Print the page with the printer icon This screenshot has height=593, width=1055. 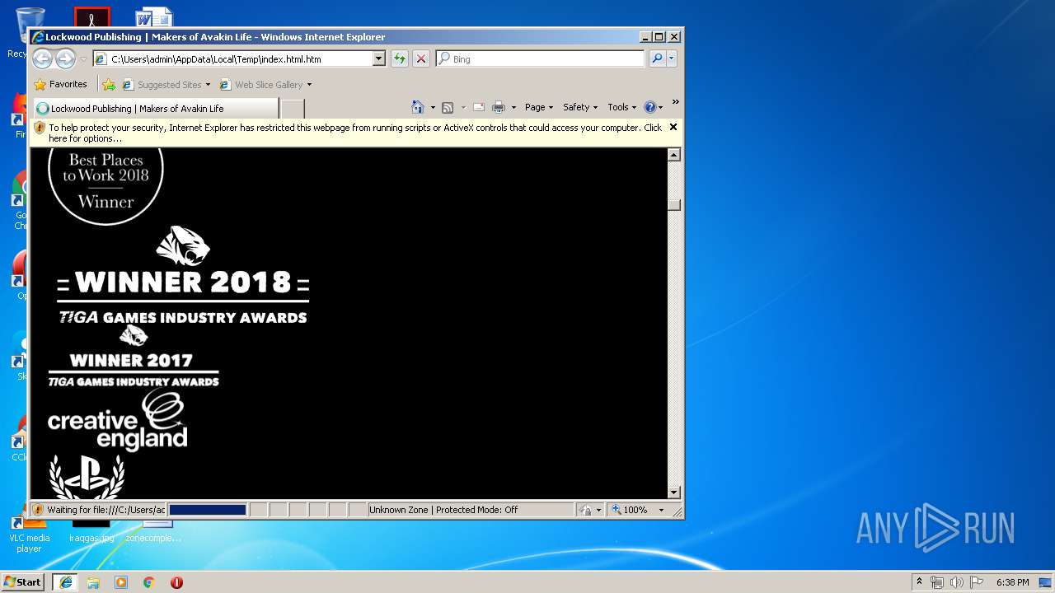coord(499,107)
